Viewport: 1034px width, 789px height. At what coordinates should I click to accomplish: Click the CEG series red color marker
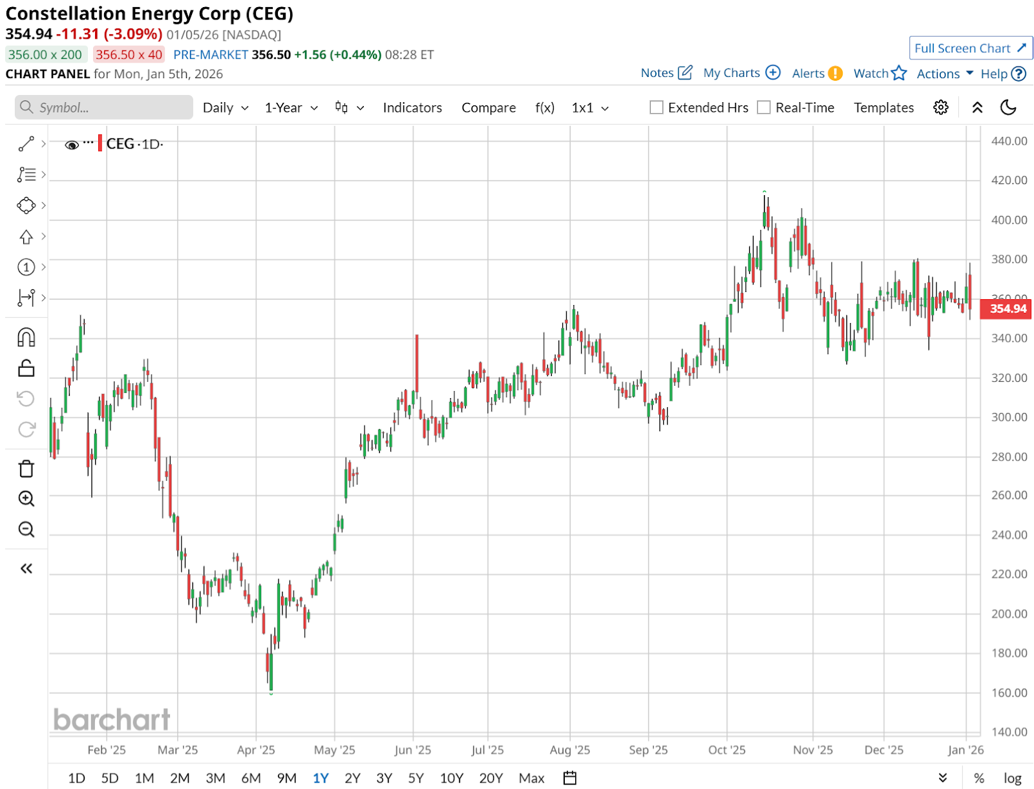[x=100, y=143]
